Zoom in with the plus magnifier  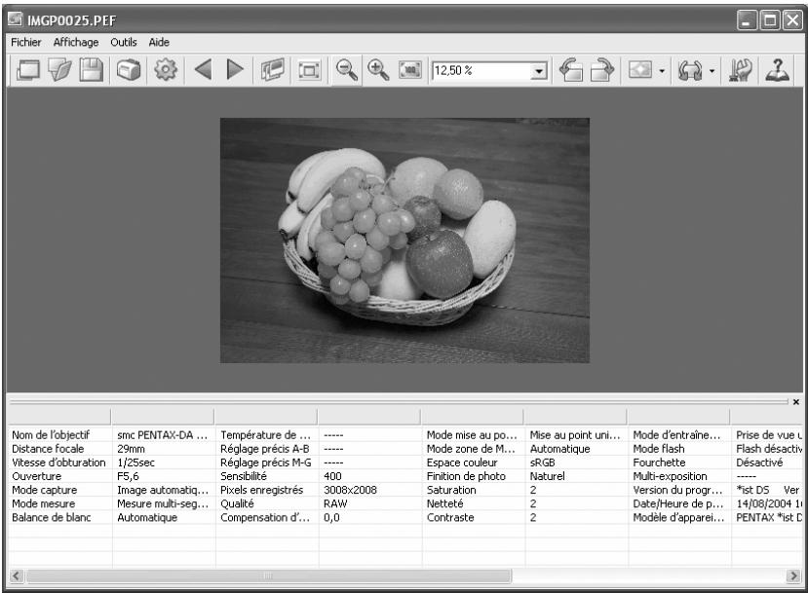point(378,69)
